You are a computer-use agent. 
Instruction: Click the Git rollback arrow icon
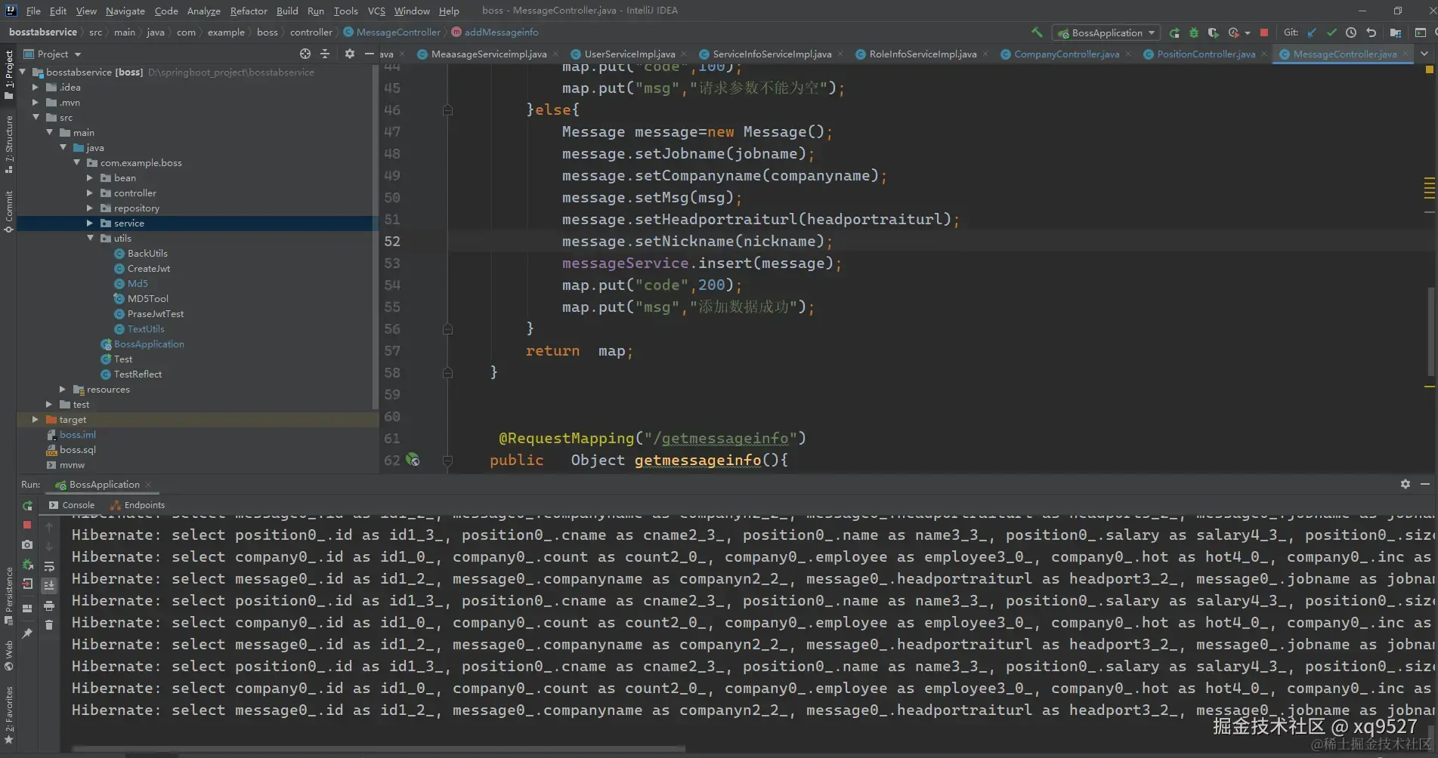pyautogui.click(x=1371, y=32)
